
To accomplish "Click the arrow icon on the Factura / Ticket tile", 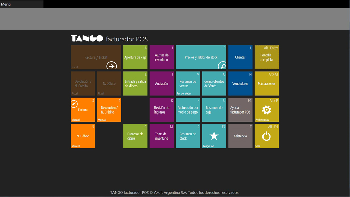I will [x=111, y=66].
